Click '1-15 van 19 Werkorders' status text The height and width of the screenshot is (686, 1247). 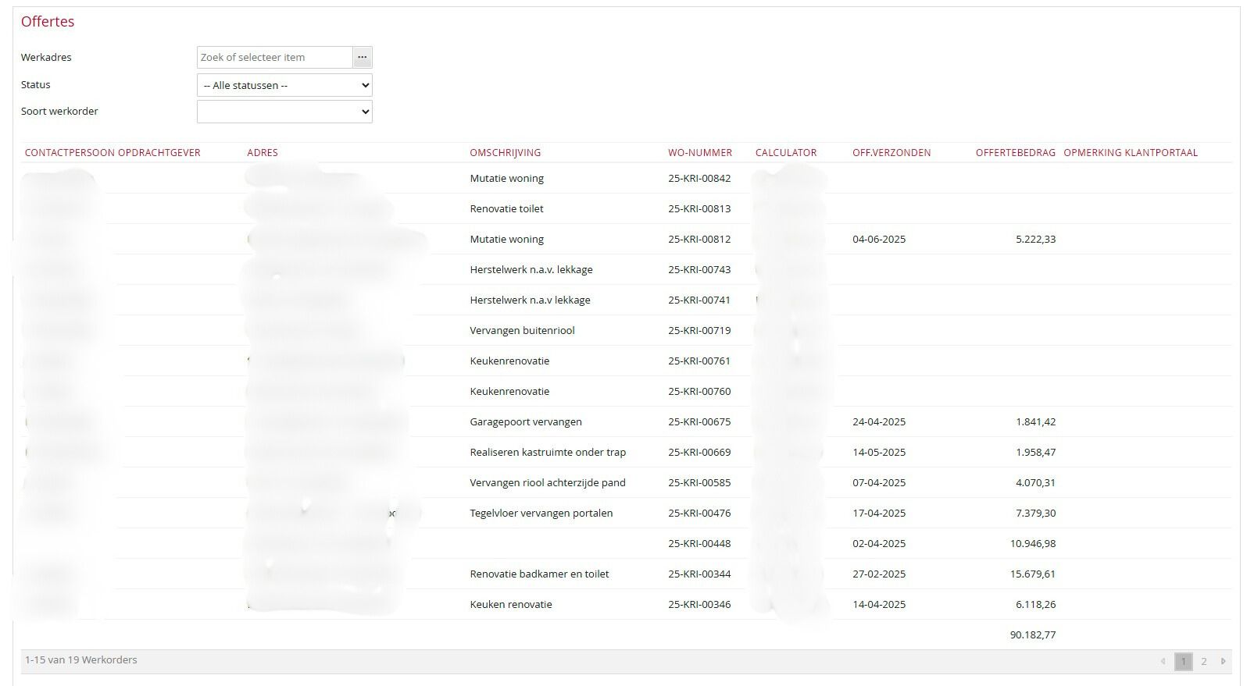(x=80, y=660)
